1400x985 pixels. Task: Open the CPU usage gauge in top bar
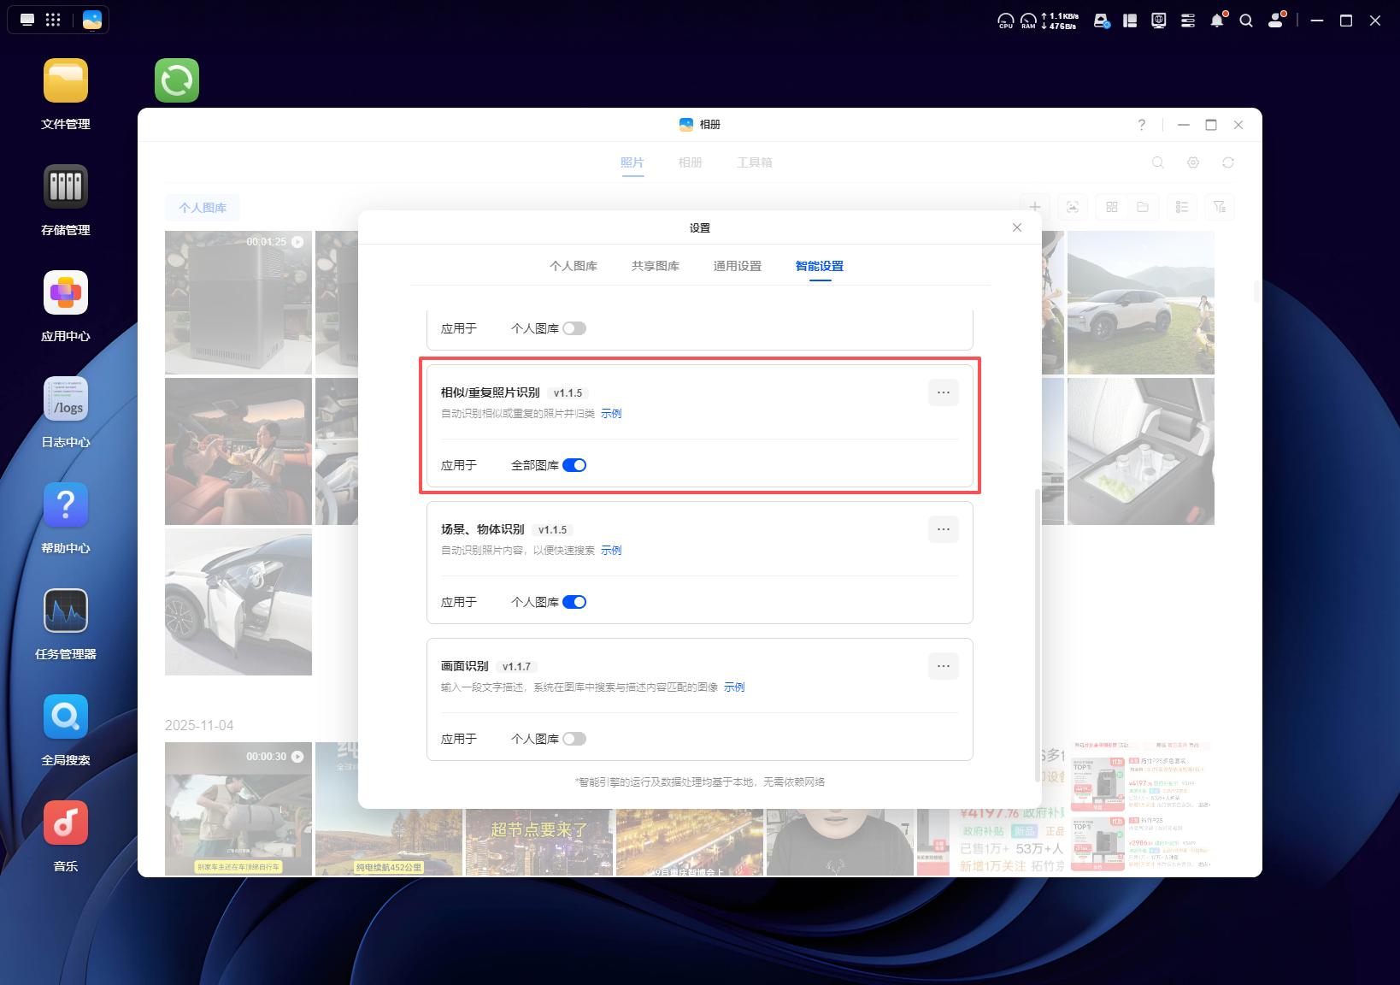[x=1006, y=21]
